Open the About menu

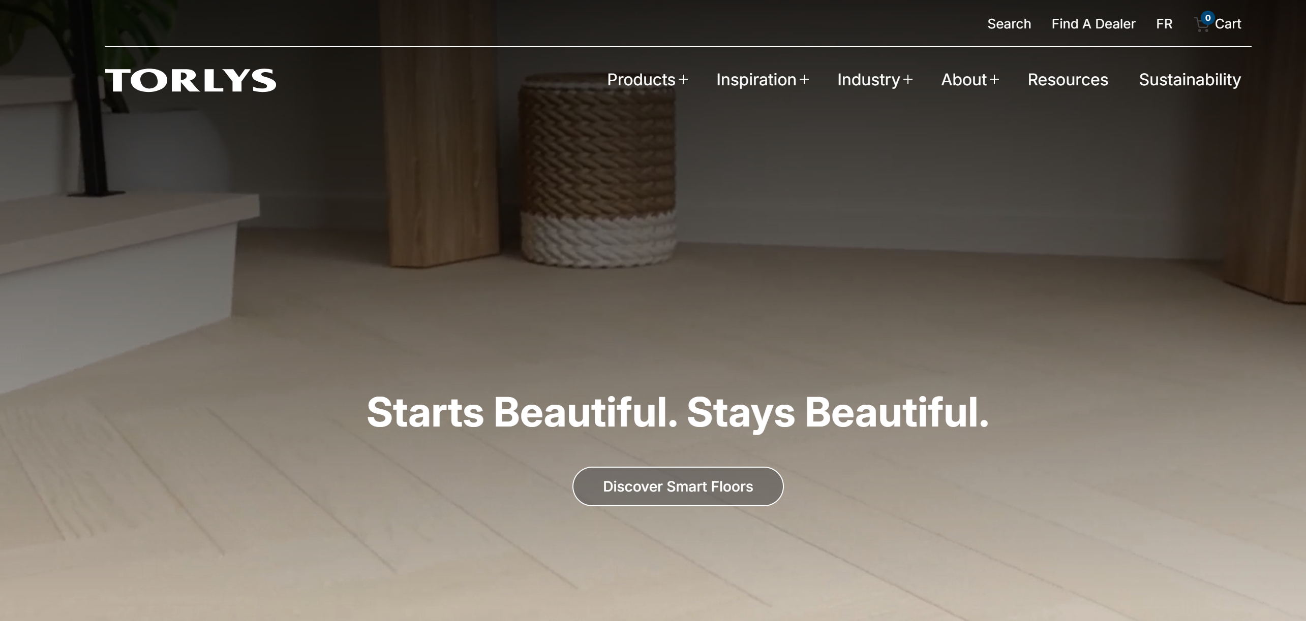964,80
